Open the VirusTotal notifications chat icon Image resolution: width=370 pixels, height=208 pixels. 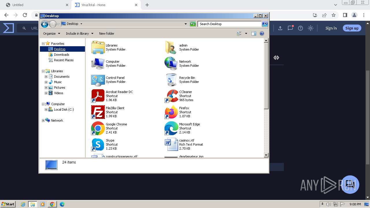(290, 28)
